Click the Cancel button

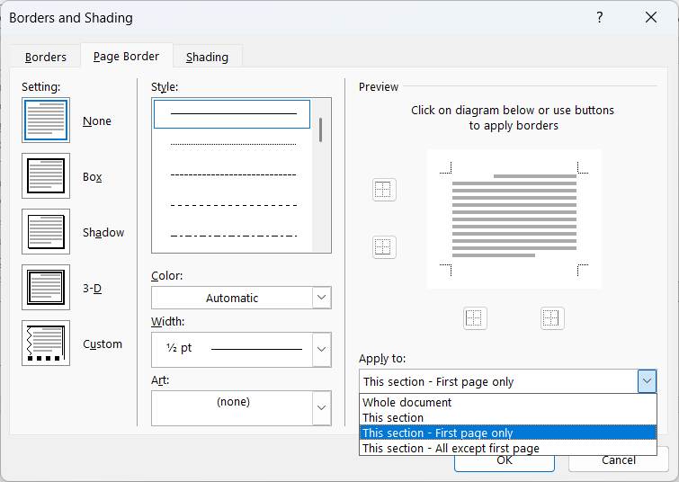(619, 461)
